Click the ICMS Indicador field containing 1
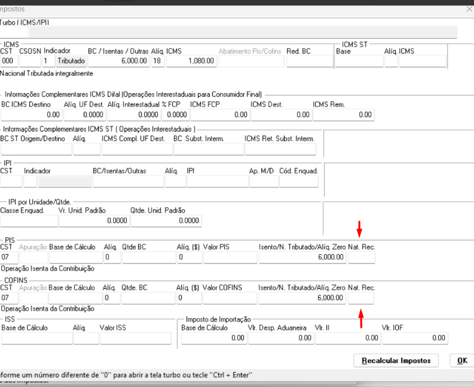Viewport: 474px width, 387px height. pyautogui.click(x=48, y=61)
